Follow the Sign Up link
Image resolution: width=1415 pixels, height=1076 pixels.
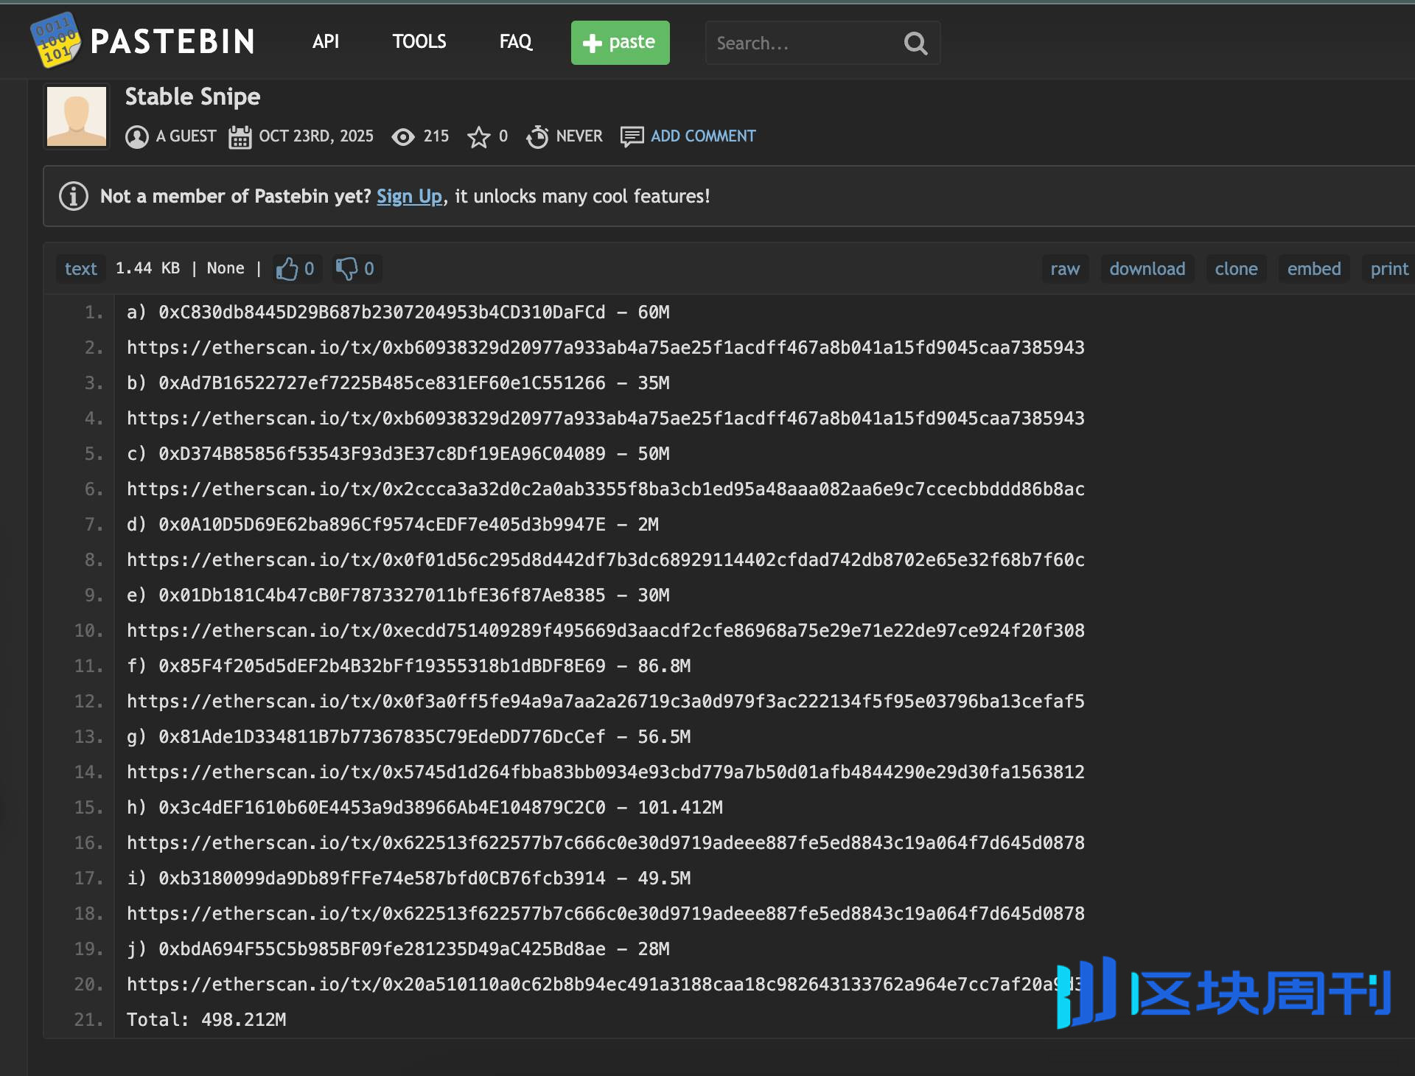[409, 197]
